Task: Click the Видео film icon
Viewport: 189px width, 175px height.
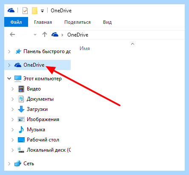Action: pos(21,89)
